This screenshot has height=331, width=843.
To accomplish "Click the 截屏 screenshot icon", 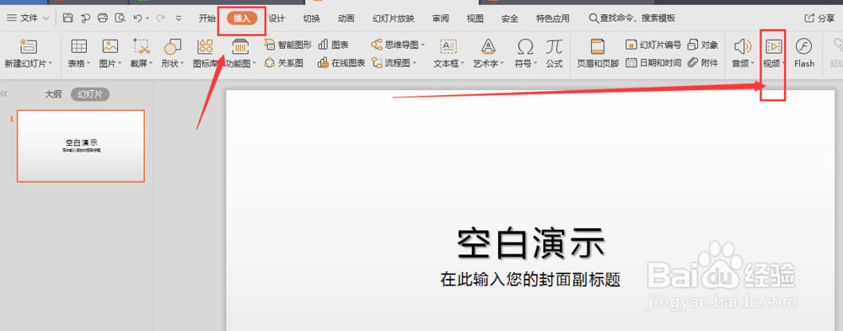I will pyautogui.click(x=142, y=47).
